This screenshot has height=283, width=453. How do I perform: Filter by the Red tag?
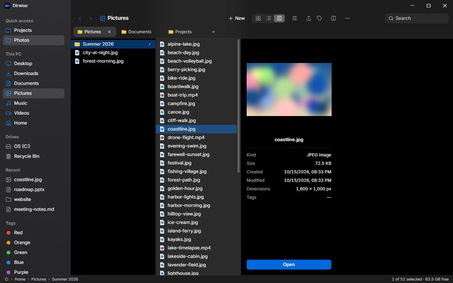coord(34,233)
